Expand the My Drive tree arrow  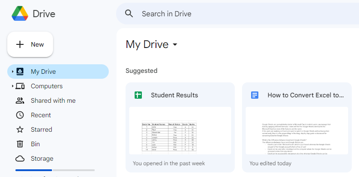click(x=13, y=72)
